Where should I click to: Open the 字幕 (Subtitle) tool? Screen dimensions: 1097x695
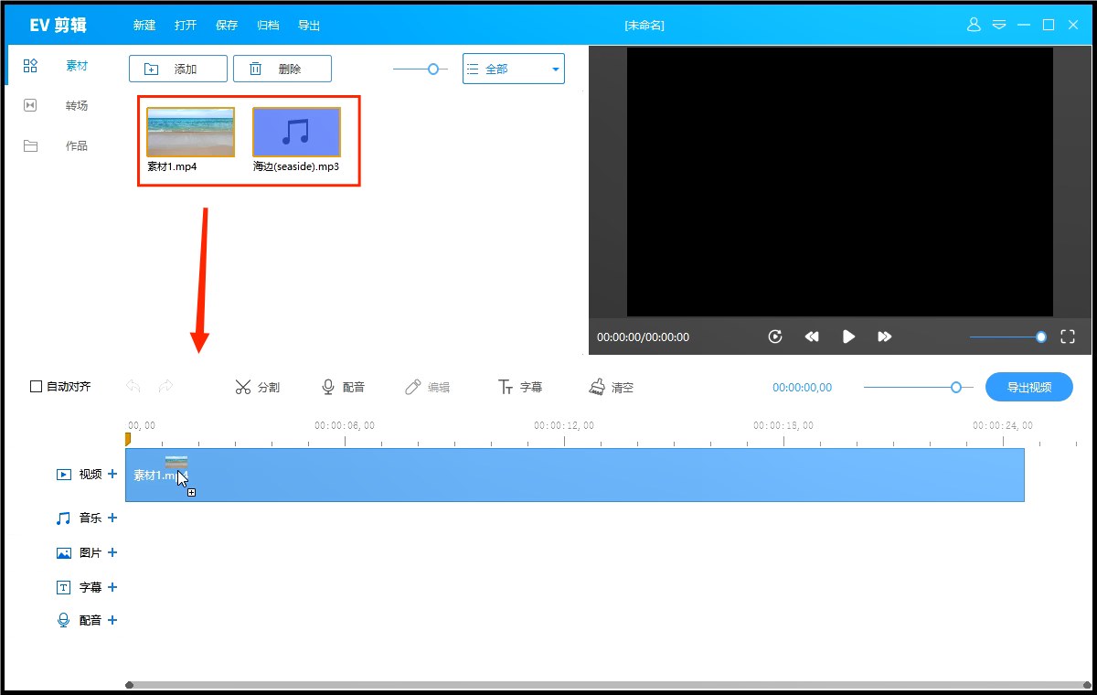520,386
